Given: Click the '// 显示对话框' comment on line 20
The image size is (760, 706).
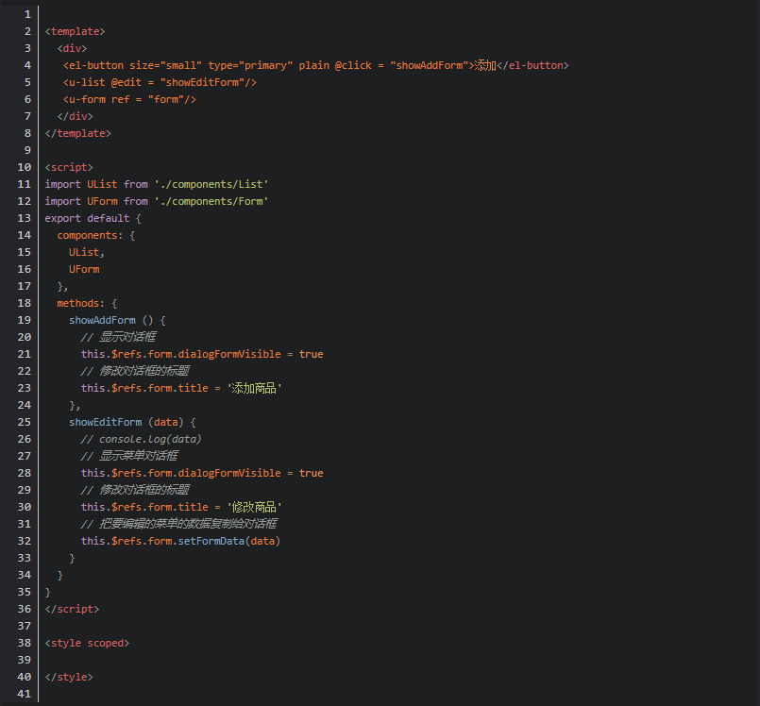Looking at the screenshot, I should point(119,337).
